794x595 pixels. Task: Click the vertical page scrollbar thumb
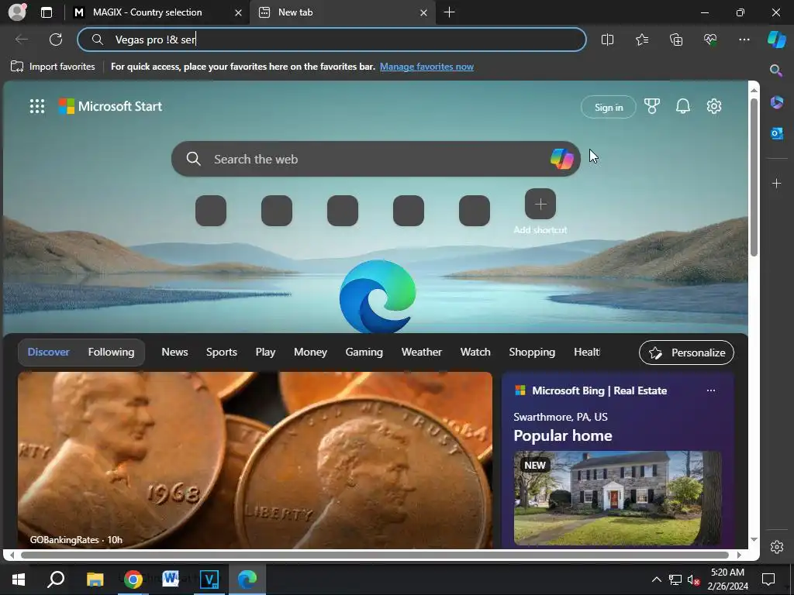pos(754,177)
